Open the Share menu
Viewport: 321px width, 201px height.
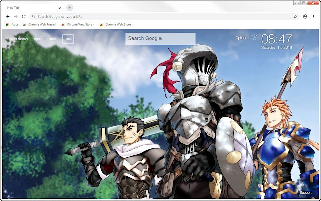pyautogui.click(x=52, y=39)
